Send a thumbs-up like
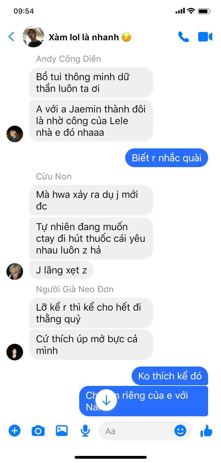 click(207, 431)
